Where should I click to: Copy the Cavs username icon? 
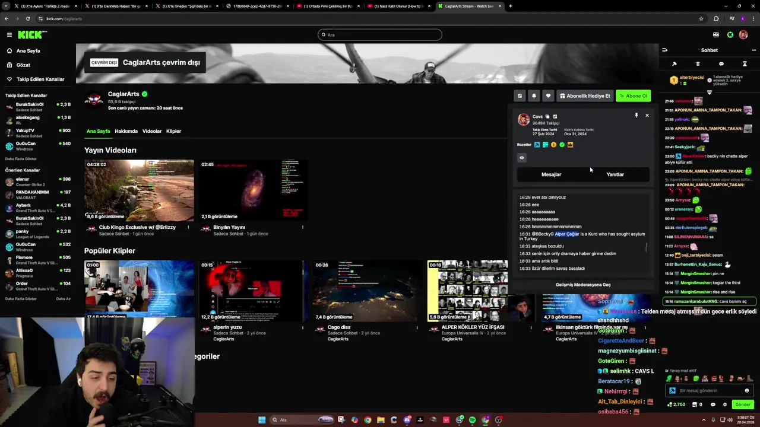(x=547, y=117)
